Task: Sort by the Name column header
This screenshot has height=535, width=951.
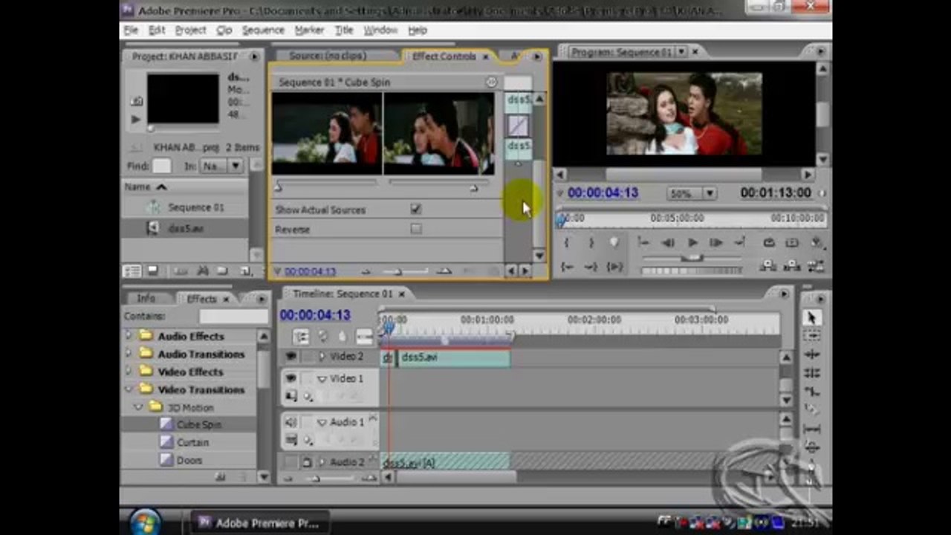Action: point(137,187)
